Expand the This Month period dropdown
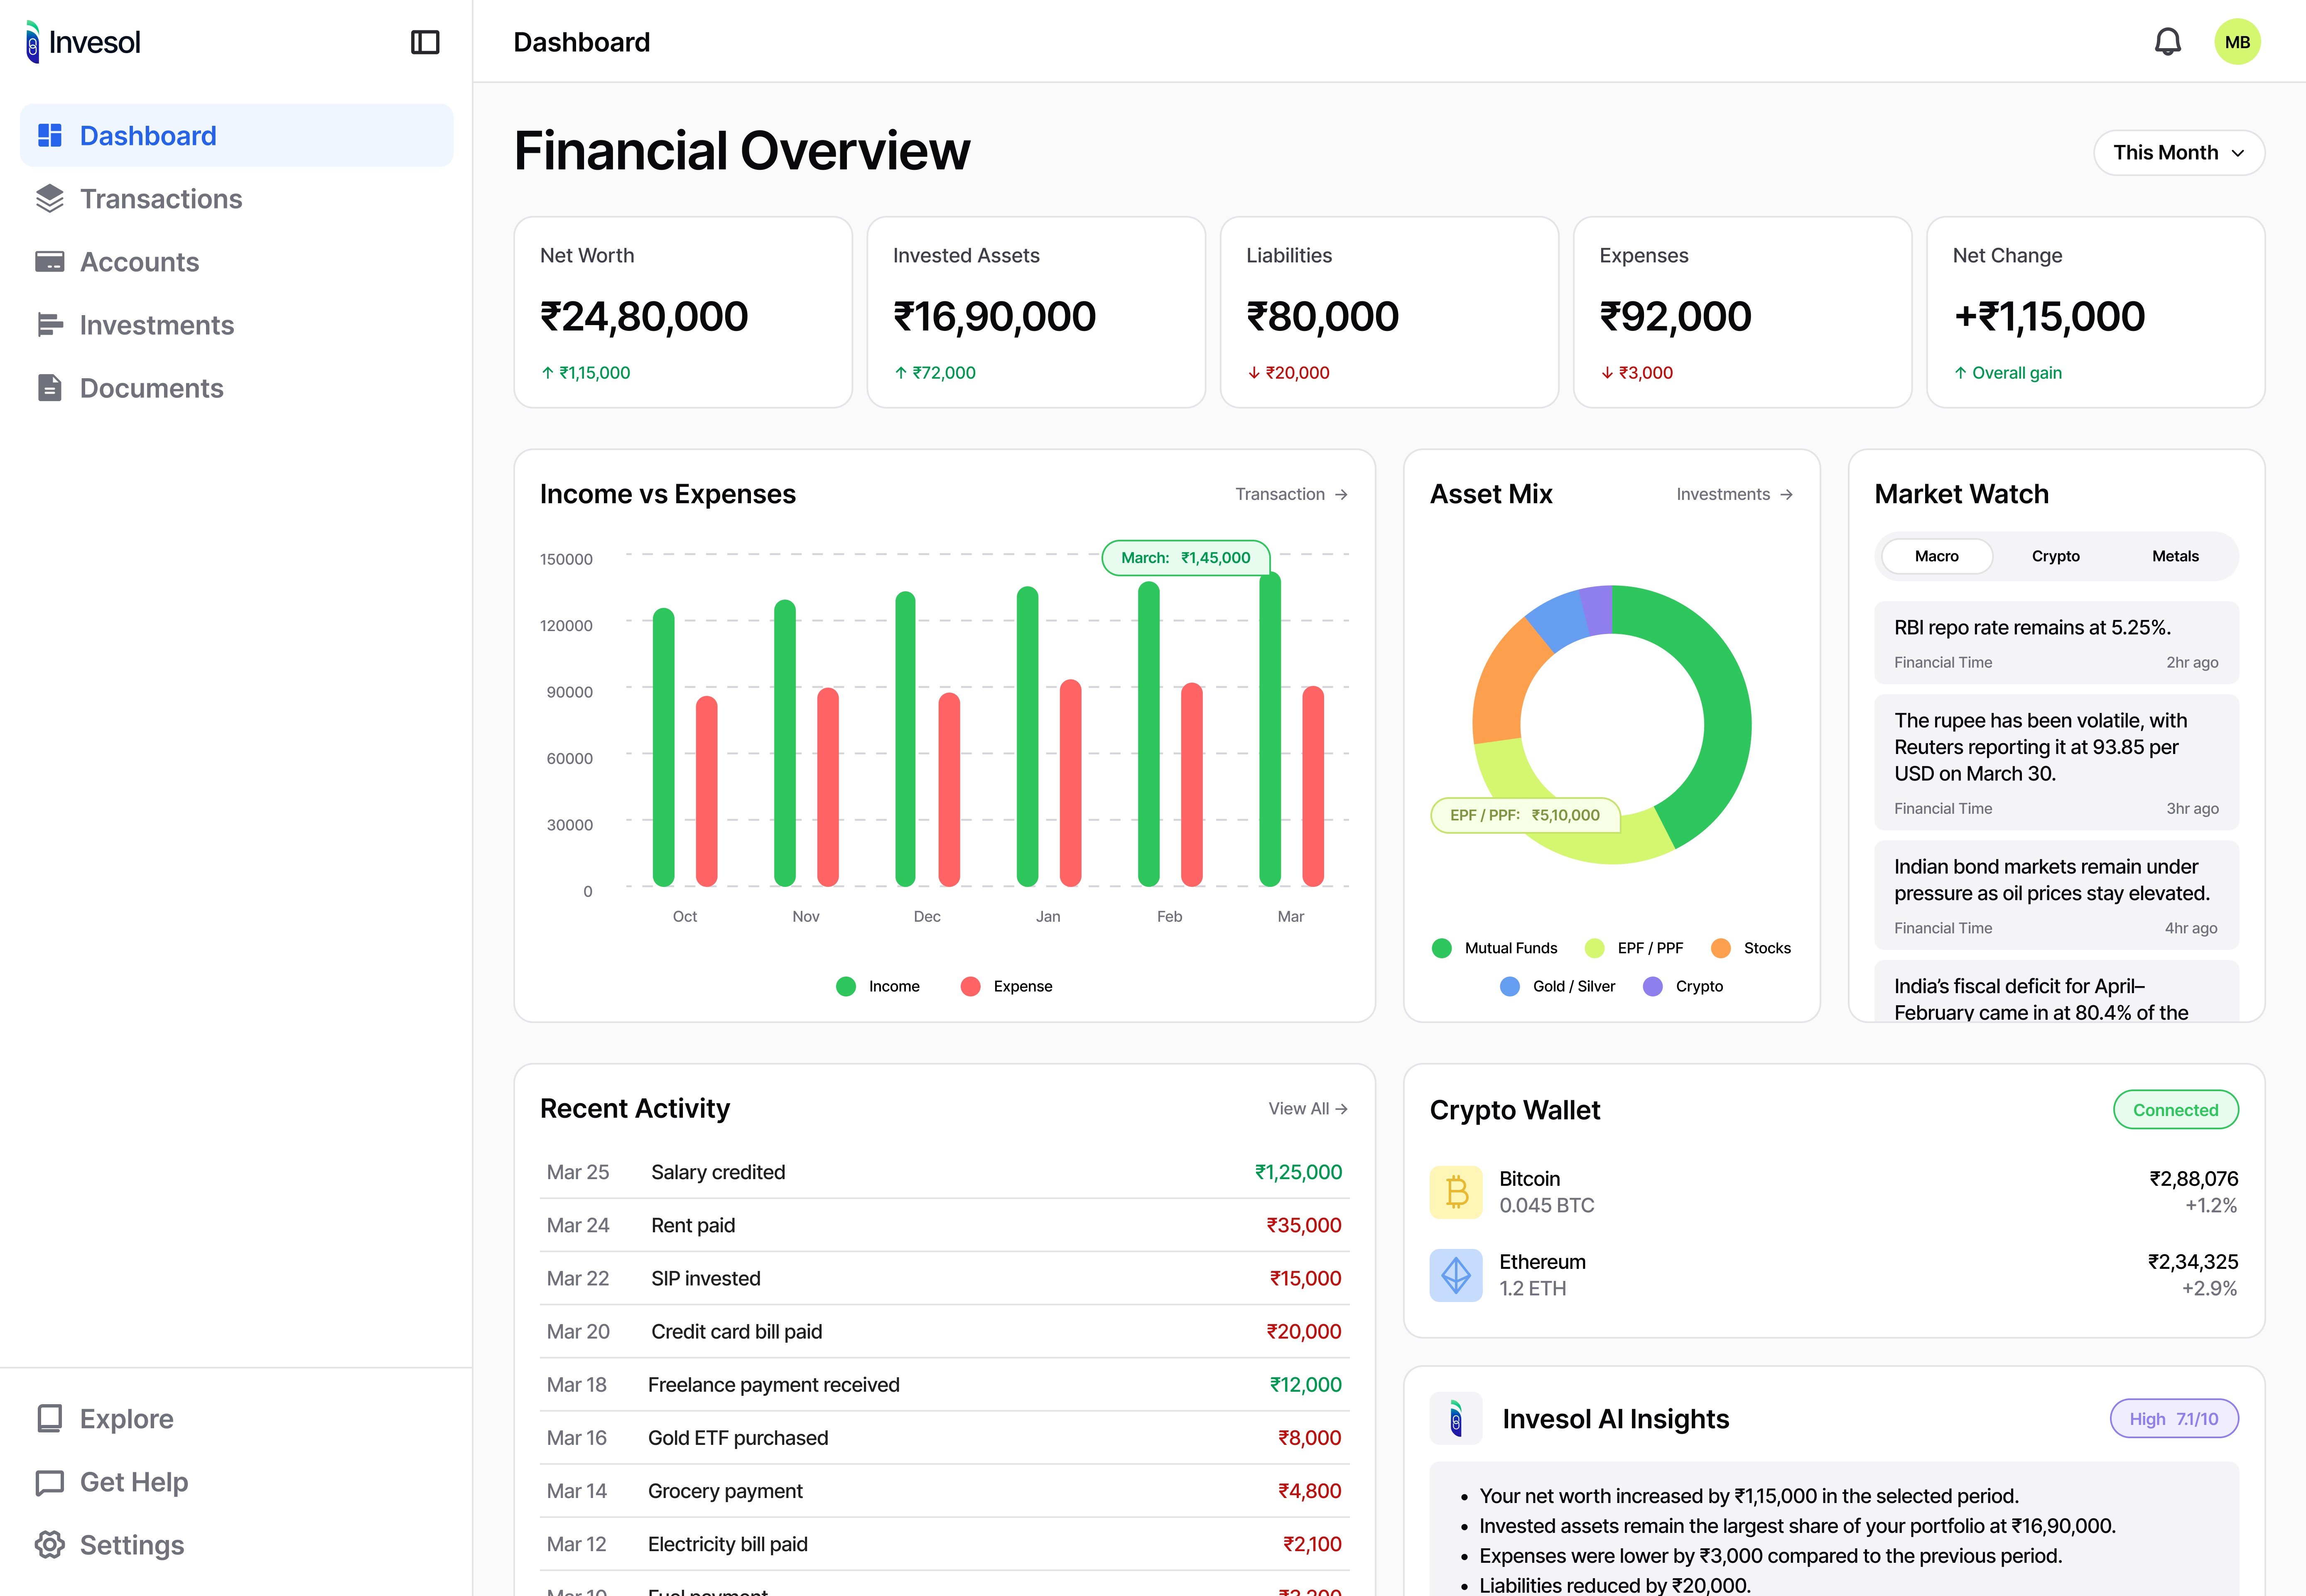The image size is (2306, 1596). pos(2178,153)
